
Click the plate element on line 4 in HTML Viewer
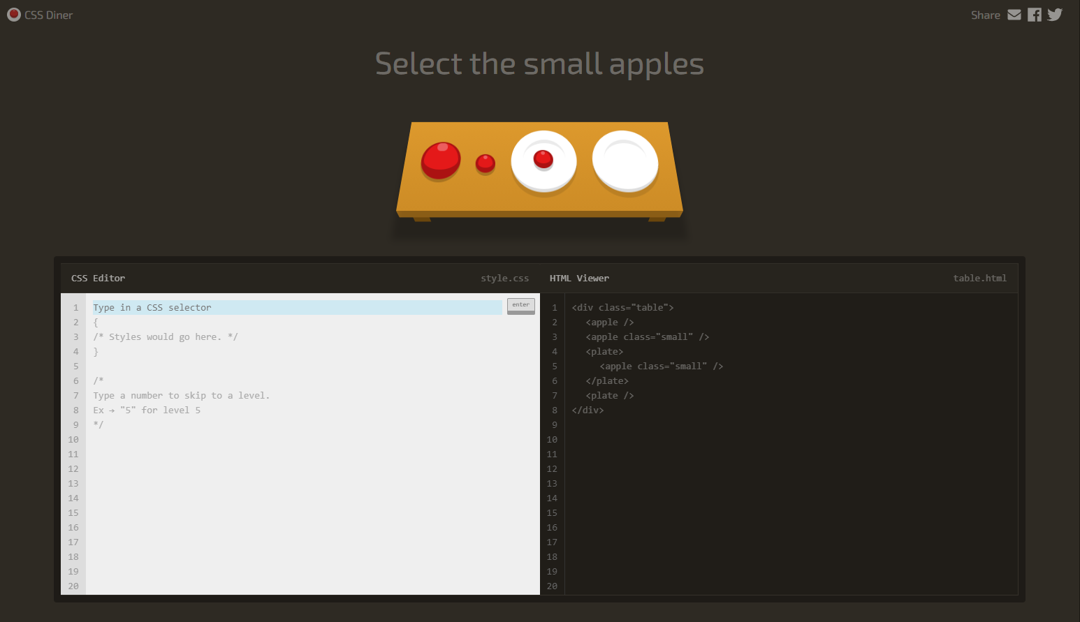[604, 351]
